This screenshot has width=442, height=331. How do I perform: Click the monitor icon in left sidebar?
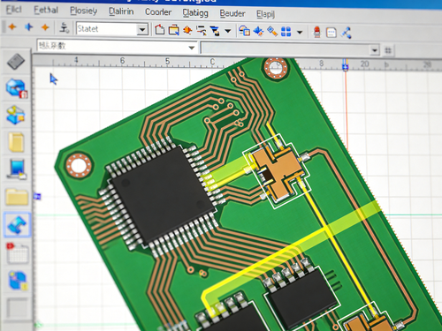click(x=18, y=169)
